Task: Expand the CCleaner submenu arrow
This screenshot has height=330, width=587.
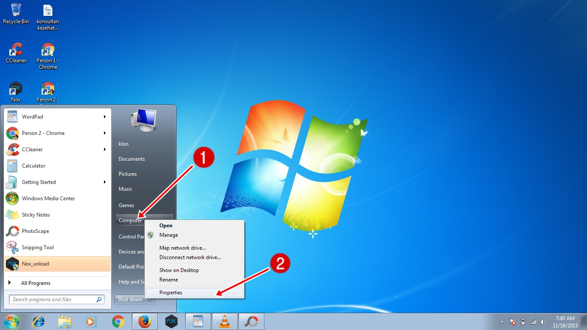Action: click(x=104, y=150)
